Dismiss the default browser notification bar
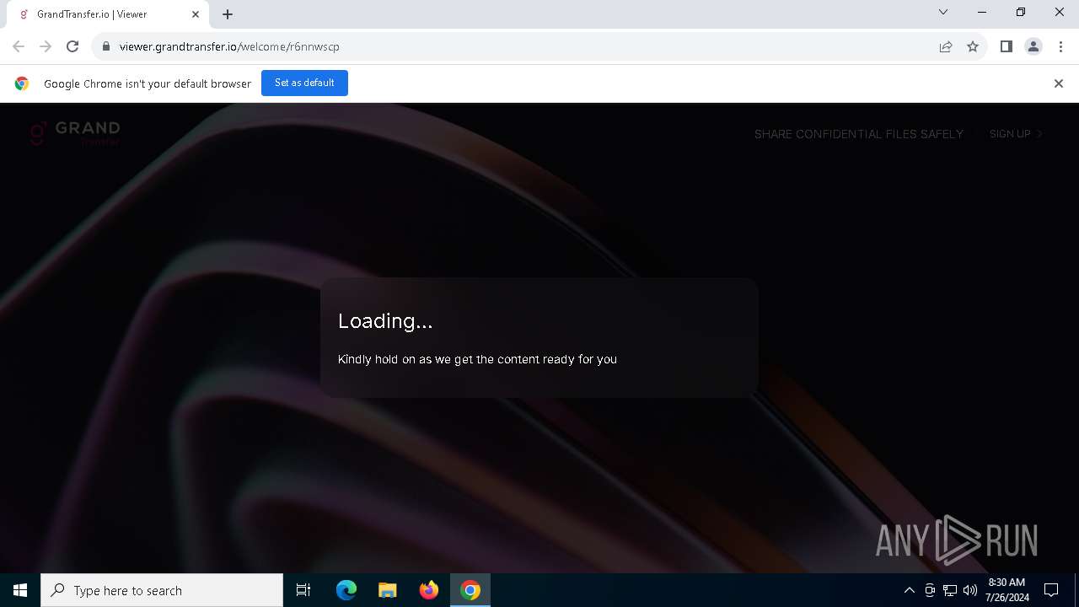Screen dimensions: 1079x607 (1059, 83)
